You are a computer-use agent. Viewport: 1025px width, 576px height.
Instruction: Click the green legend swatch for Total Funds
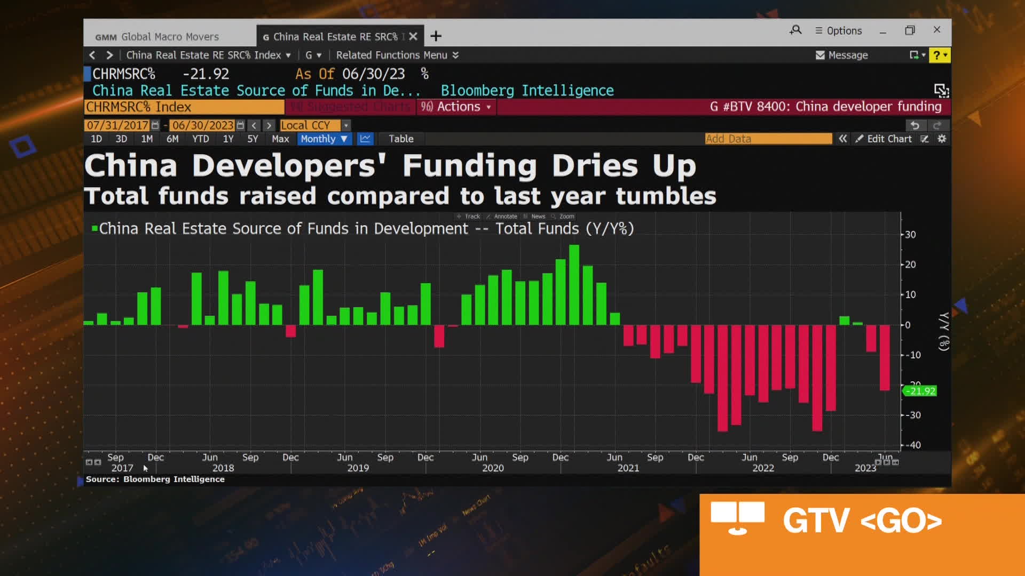coord(95,228)
